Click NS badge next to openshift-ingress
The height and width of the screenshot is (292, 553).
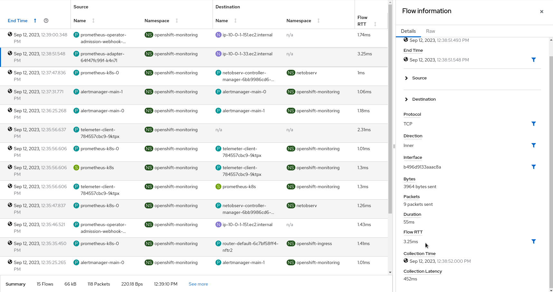(x=291, y=243)
